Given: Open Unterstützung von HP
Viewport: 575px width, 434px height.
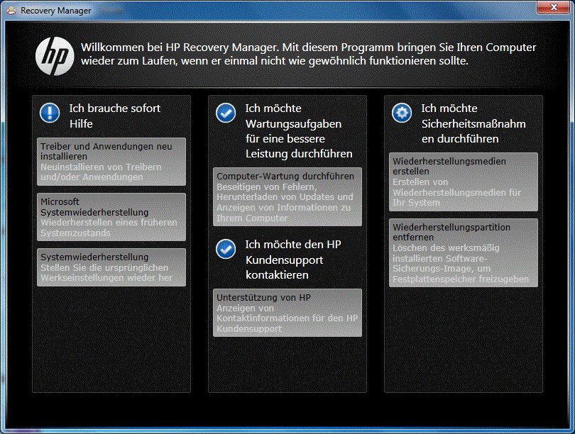Looking at the screenshot, I should point(287,313).
